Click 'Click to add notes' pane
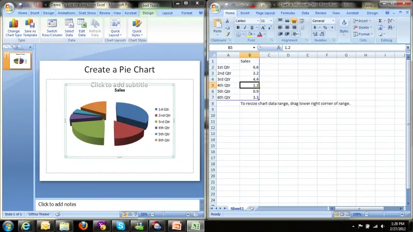This screenshot has height=232, width=413. tap(117, 204)
